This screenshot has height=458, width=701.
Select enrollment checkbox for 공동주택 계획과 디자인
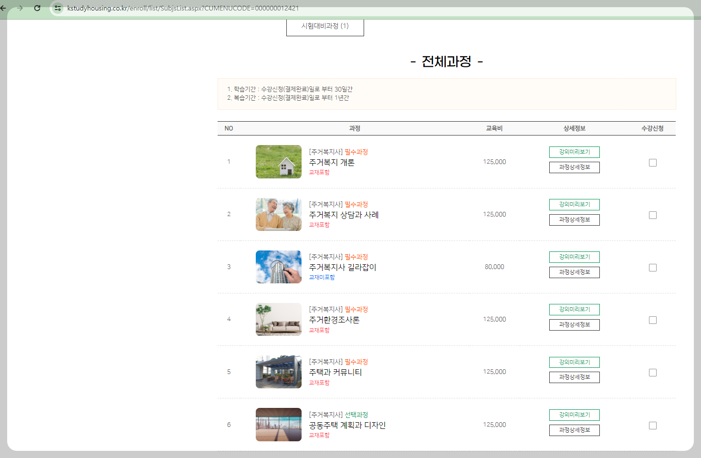[x=653, y=425]
